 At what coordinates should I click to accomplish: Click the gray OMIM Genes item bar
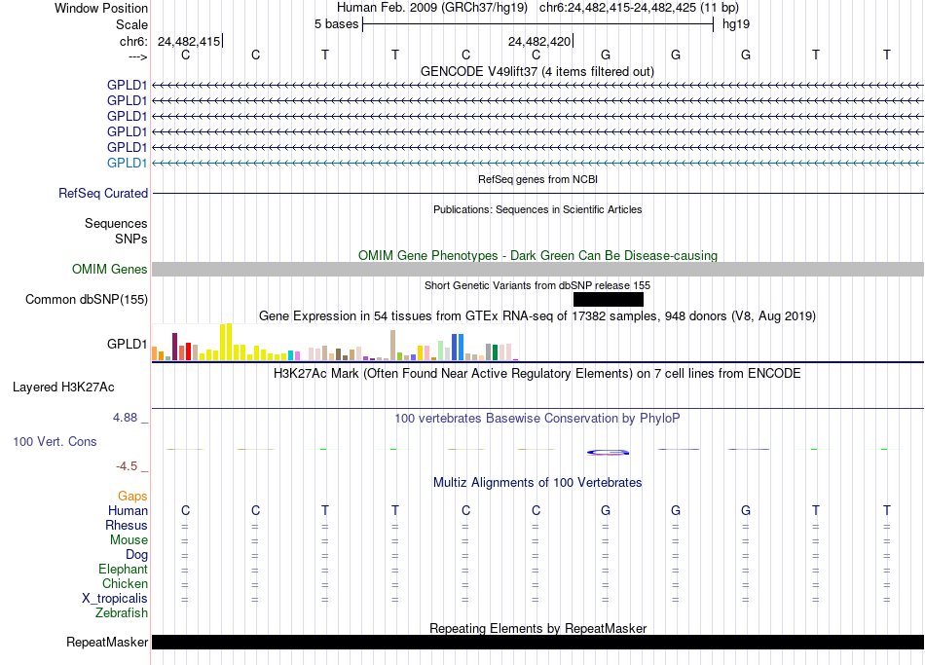click(537, 269)
